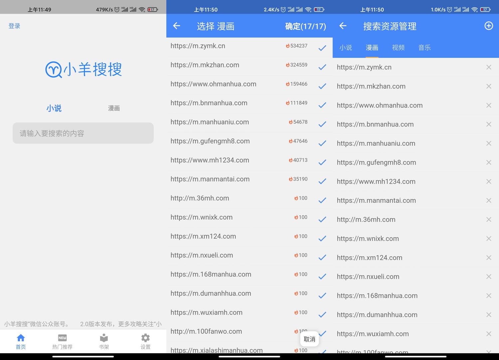Remove https://m.zymk.cn from source list

point(488,67)
